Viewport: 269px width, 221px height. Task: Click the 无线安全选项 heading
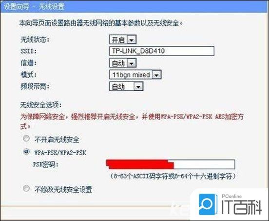(41, 105)
